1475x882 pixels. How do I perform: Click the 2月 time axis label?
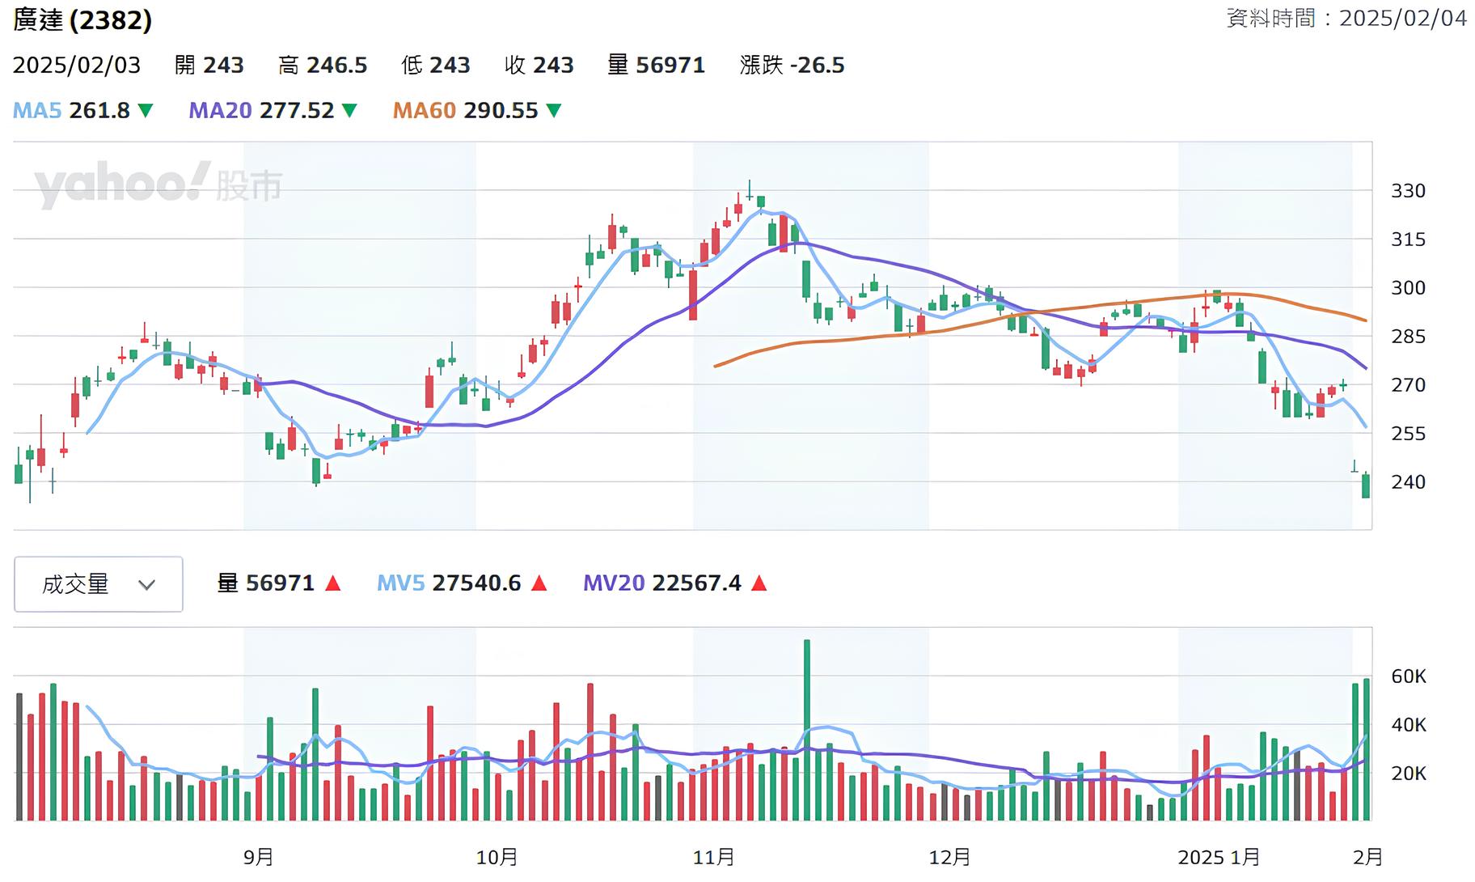(1368, 857)
